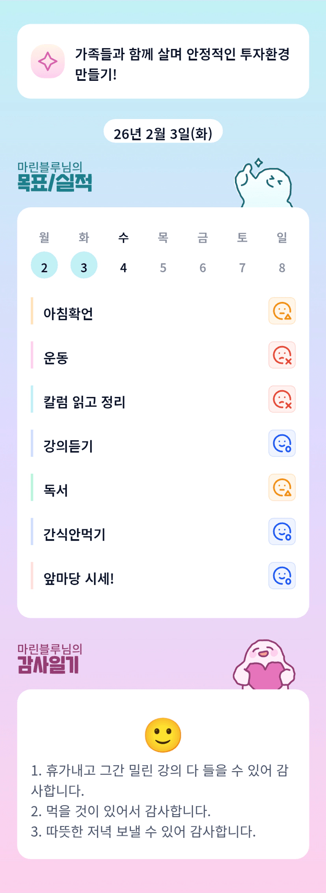
Task: Click the yellow smiley mood emoji
Action: [x=163, y=735]
